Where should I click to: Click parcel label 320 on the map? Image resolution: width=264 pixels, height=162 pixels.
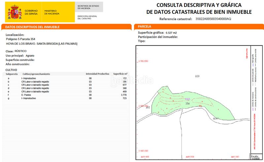pyautogui.click(x=197, y=76)
